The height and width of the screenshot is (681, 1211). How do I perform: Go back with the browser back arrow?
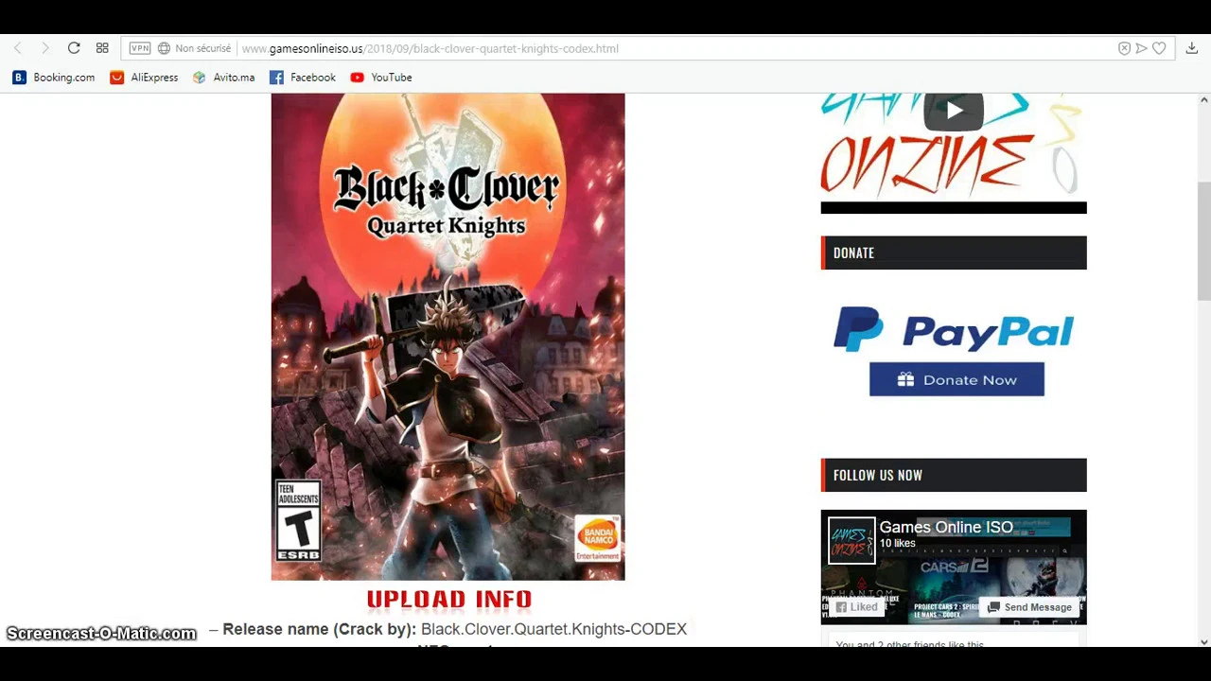pos(17,48)
